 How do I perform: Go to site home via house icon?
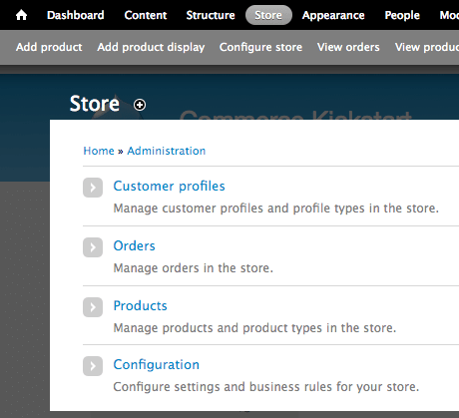(x=21, y=15)
